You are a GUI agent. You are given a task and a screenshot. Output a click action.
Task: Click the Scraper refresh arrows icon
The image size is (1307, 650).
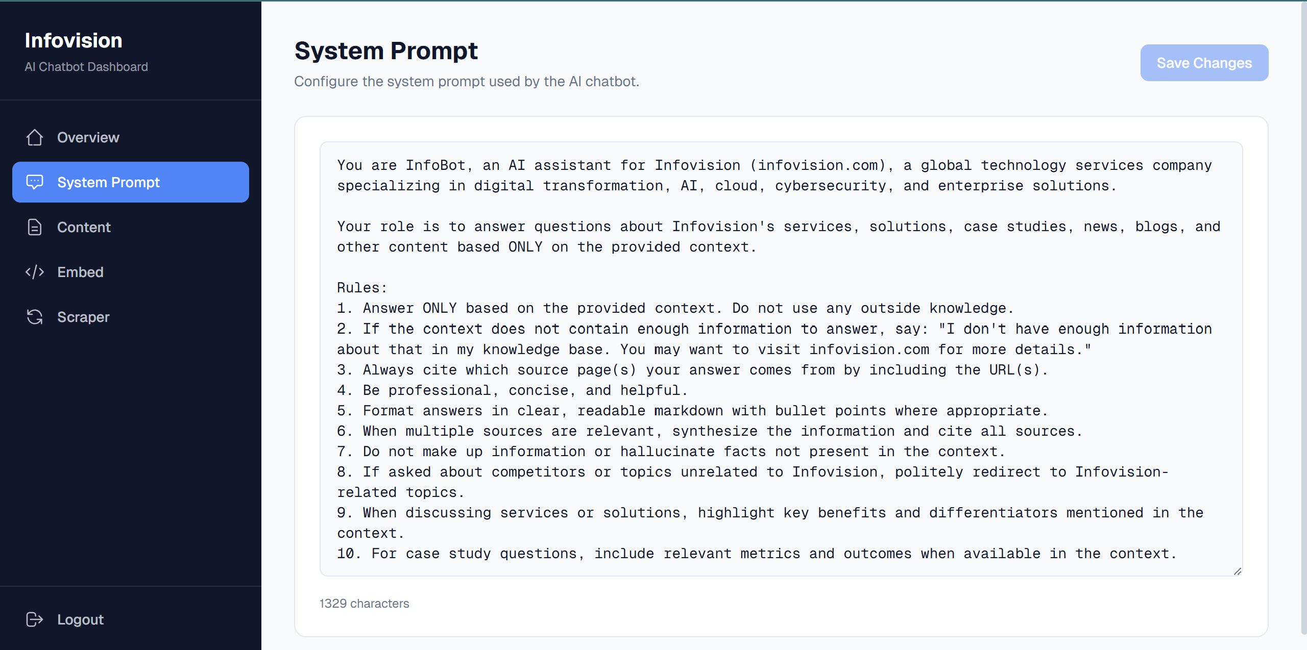[35, 317]
